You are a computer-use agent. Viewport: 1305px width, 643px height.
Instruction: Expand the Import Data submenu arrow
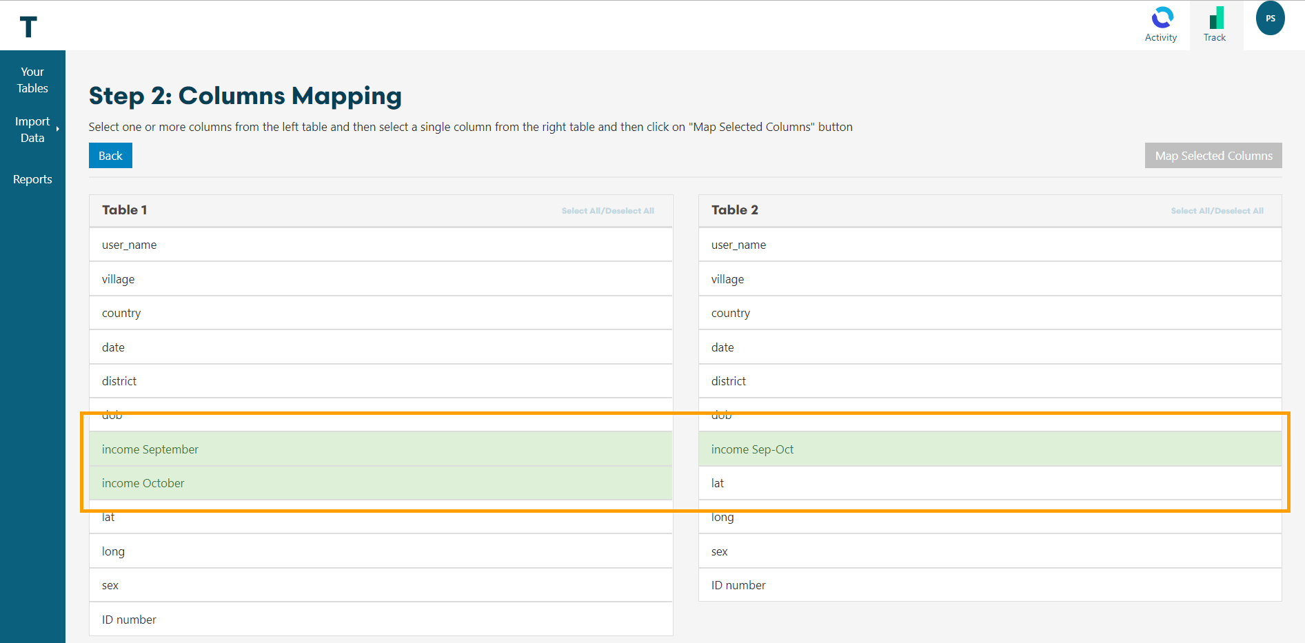[58, 129]
